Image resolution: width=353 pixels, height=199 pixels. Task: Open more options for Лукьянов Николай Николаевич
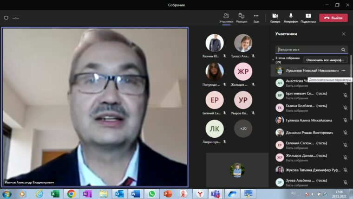(x=343, y=71)
